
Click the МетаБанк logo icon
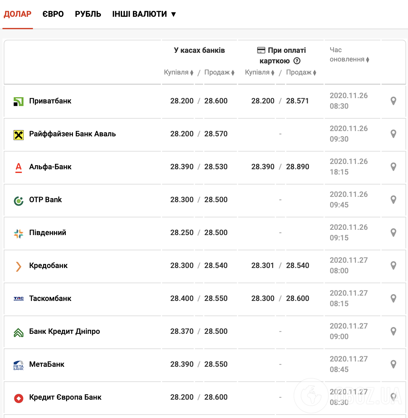19,365
